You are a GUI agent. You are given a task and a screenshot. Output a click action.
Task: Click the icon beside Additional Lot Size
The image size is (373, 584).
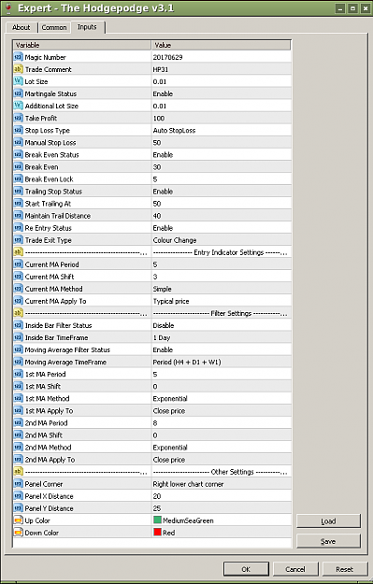[x=19, y=106]
